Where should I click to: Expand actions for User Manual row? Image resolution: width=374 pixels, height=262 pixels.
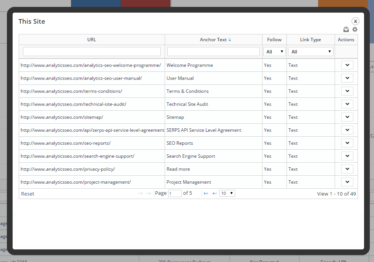tap(347, 78)
